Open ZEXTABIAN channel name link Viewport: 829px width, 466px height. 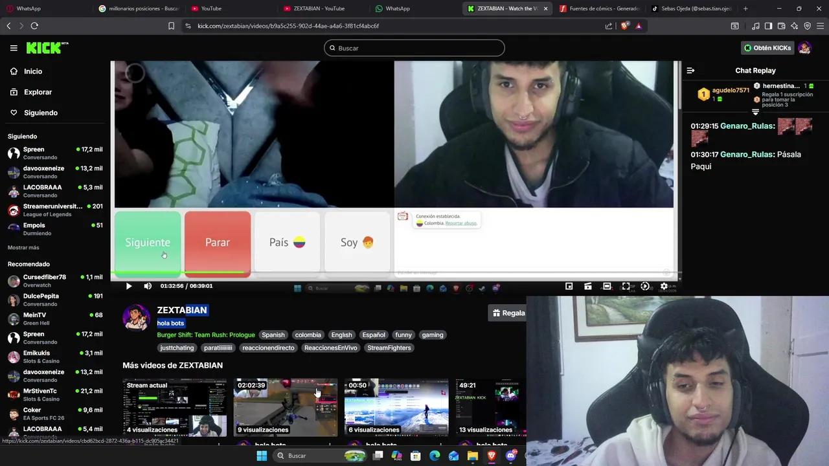182,310
